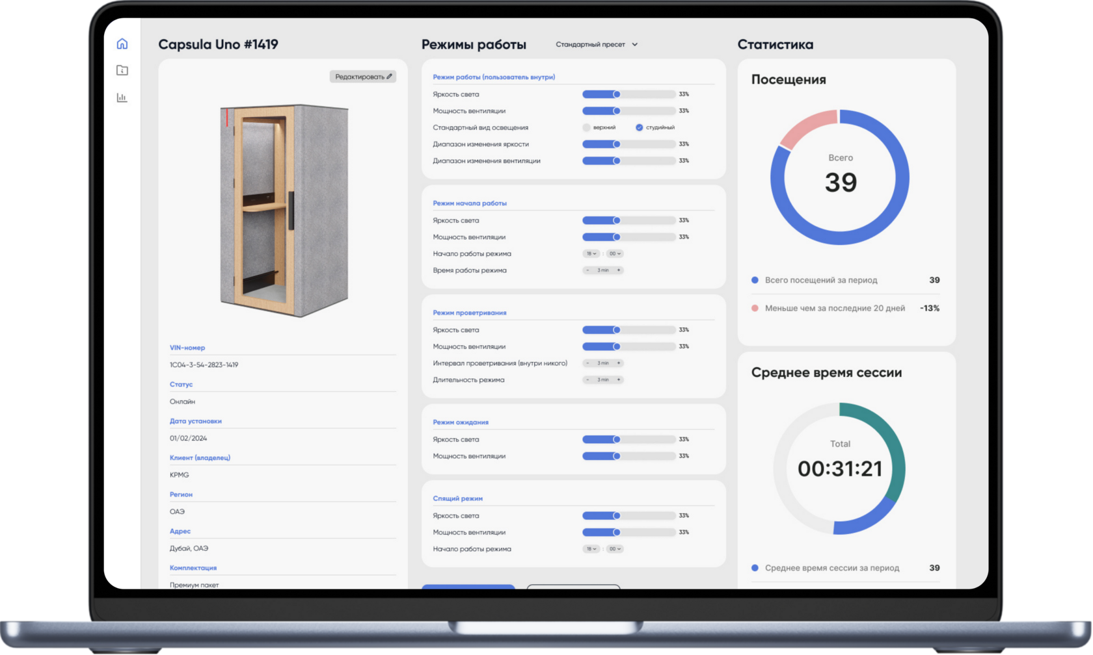The image size is (1093, 655).
Task: Select the студийный lighting radio button
Action: (x=639, y=127)
